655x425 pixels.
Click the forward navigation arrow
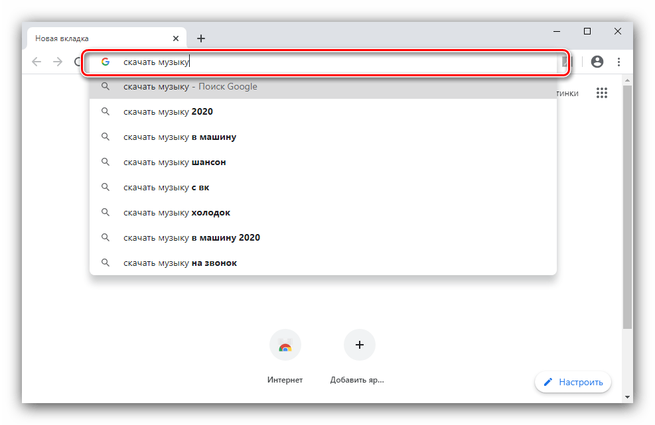coord(58,62)
